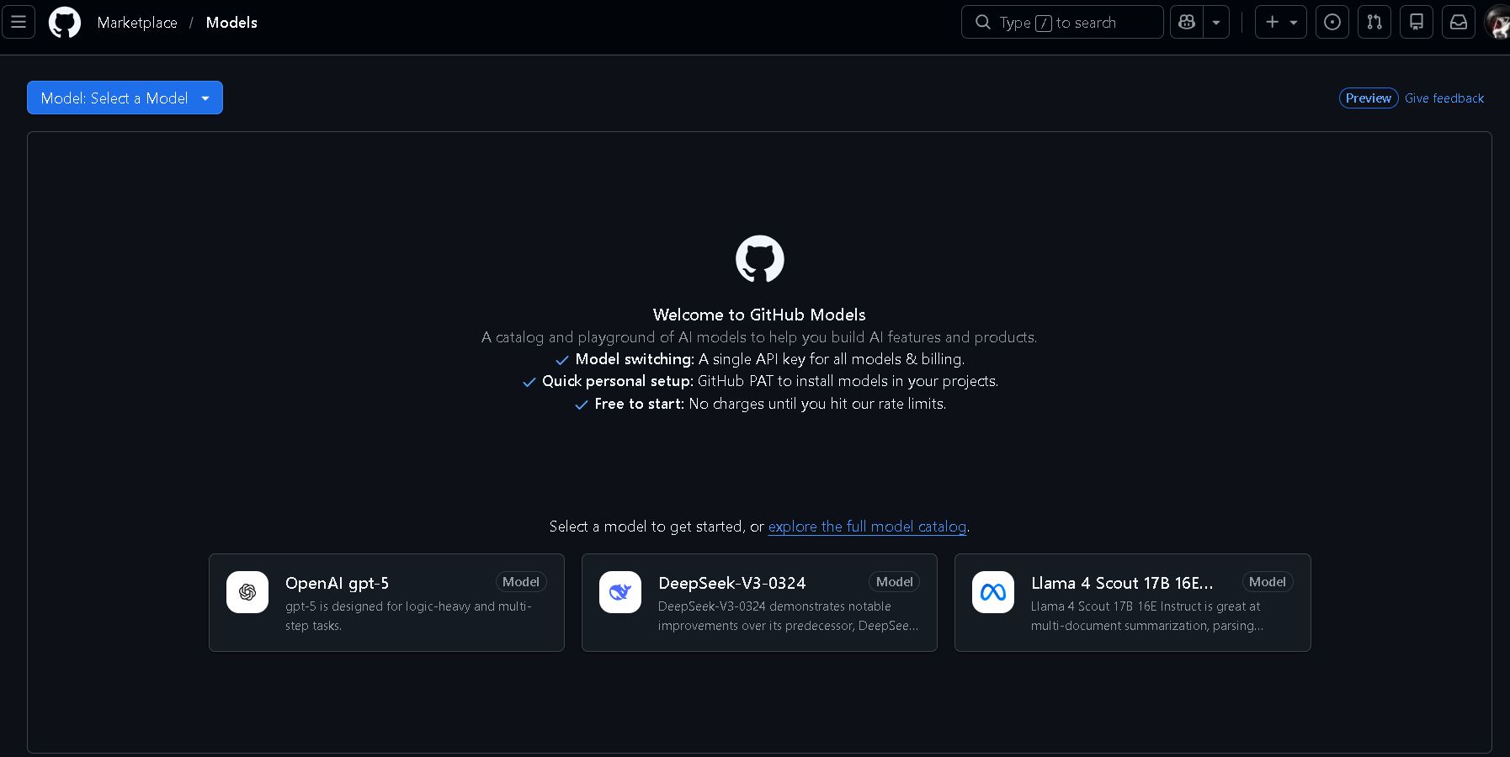Go to GitHub home via Octocat logo
Screen dimensions: 1510x757
point(65,22)
